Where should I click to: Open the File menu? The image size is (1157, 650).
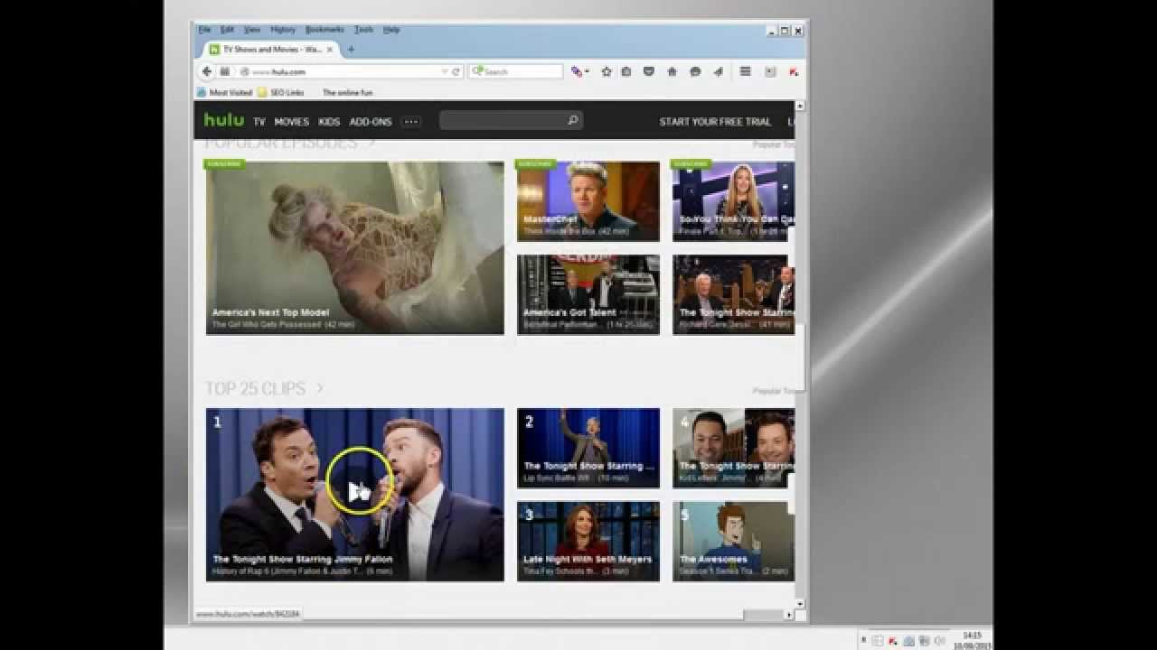(204, 30)
